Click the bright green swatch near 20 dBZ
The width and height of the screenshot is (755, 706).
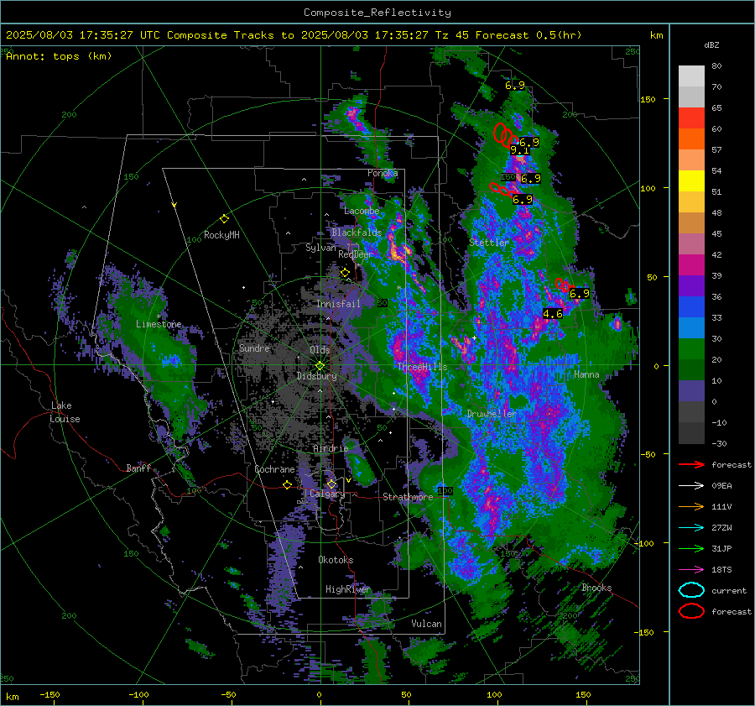(691, 349)
